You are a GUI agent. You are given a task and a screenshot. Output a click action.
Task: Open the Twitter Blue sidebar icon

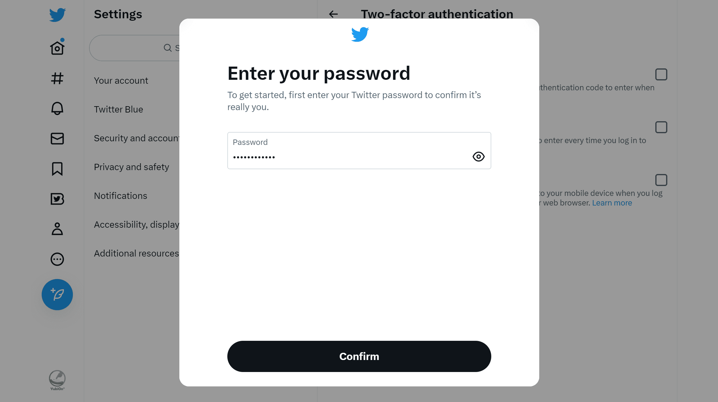coord(57,199)
